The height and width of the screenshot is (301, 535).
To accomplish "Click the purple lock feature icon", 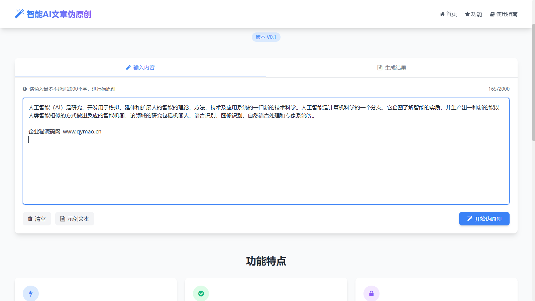I will [x=371, y=293].
